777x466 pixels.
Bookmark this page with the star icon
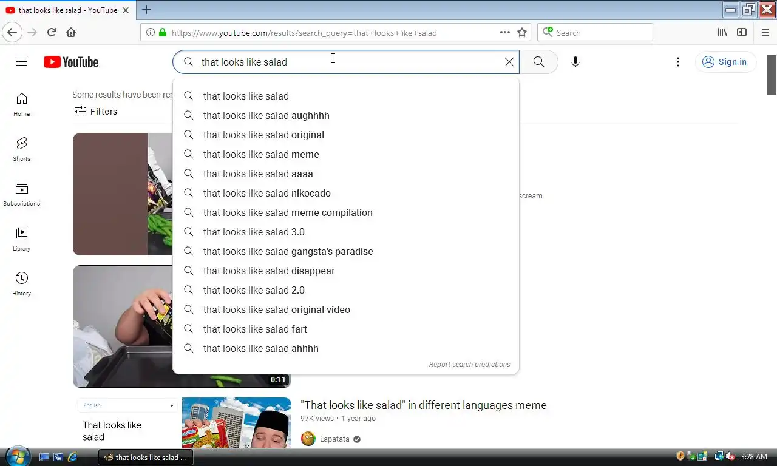pos(522,32)
